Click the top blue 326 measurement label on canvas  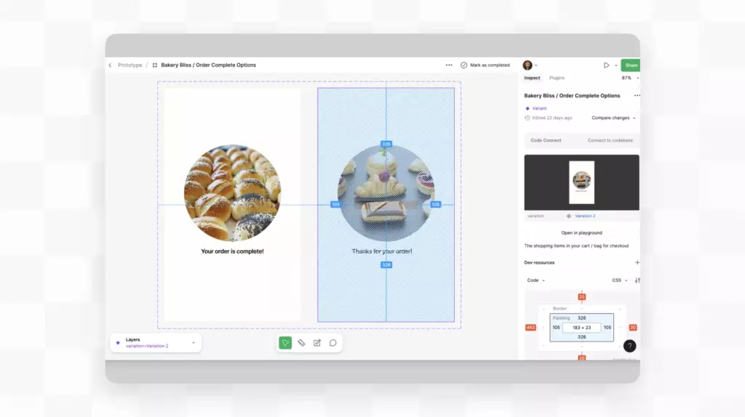(386, 144)
